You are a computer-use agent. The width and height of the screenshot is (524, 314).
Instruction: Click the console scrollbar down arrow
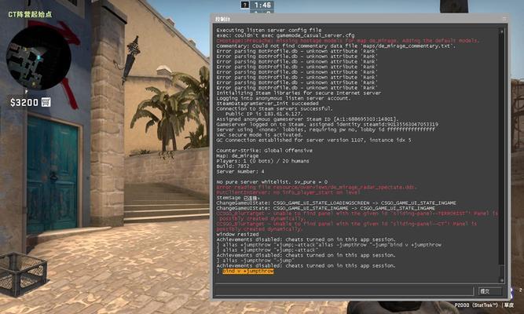tap(501, 280)
